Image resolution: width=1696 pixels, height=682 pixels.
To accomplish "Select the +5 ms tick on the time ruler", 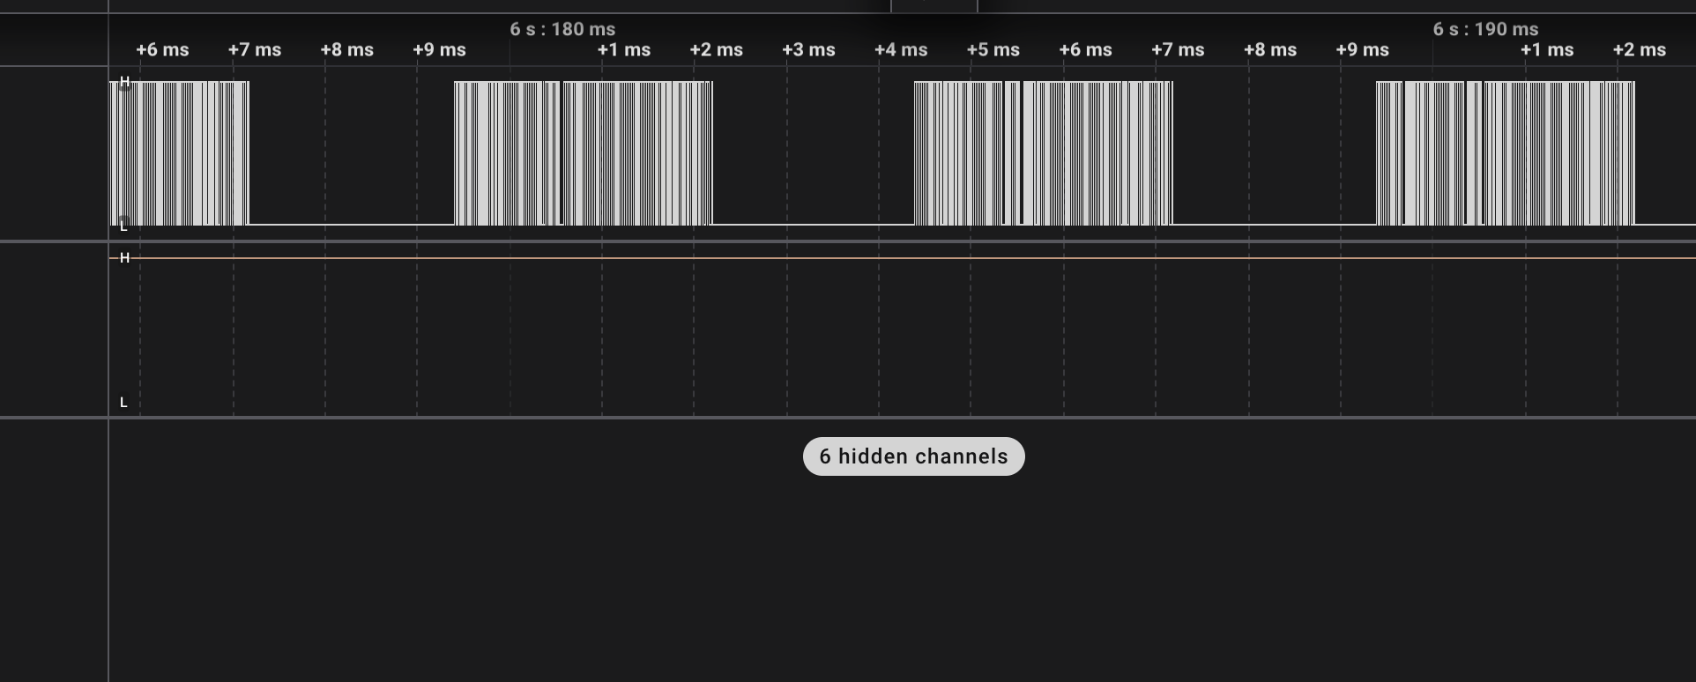I will pyautogui.click(x=993, y=50).
